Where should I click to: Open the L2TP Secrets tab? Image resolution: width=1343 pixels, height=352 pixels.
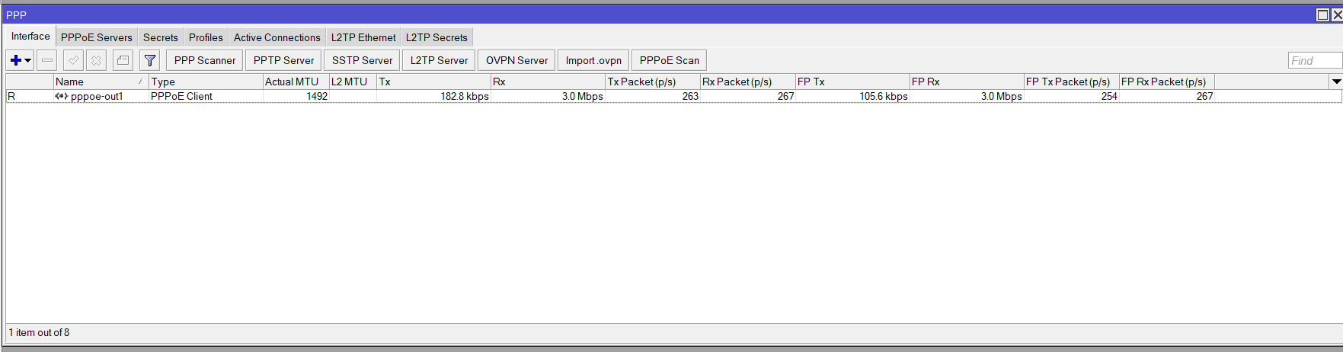[x=436, y=37]
